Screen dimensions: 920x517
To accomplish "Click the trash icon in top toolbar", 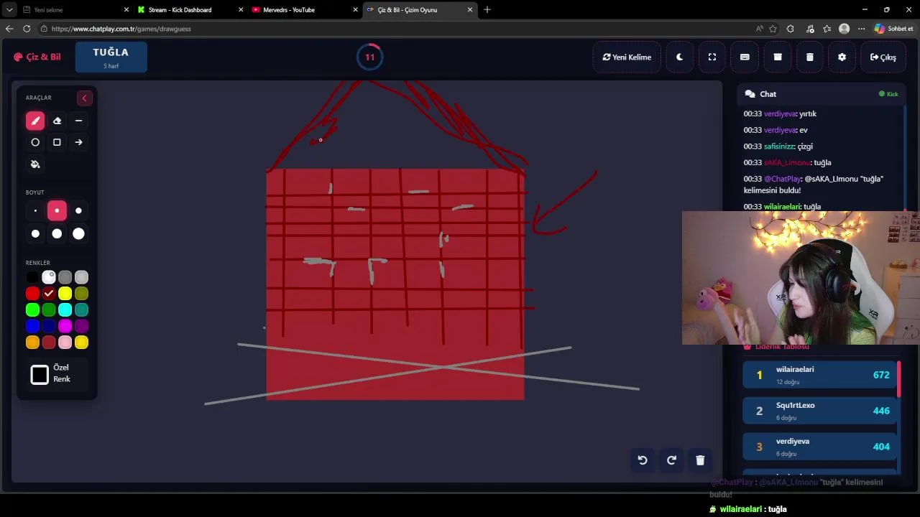I will pos(810,57).
